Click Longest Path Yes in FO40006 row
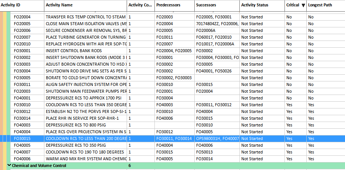 [x=311, y=159]
